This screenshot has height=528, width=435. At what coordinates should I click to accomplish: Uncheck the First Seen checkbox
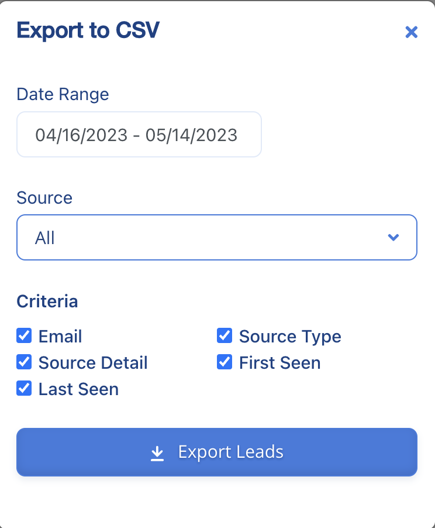[x=225, y=362]
